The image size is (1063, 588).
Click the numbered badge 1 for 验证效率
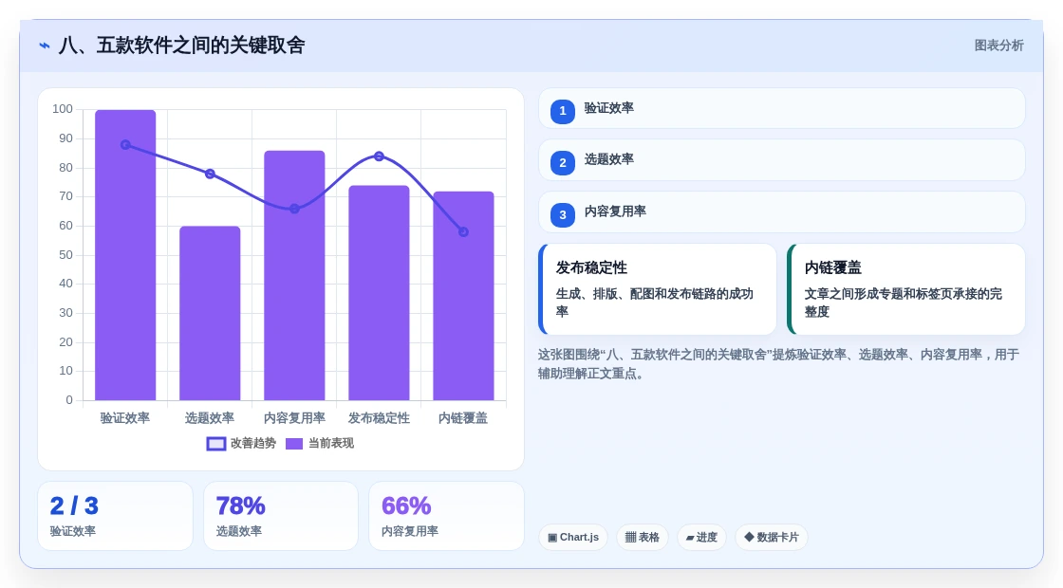(x=563, y=111)
